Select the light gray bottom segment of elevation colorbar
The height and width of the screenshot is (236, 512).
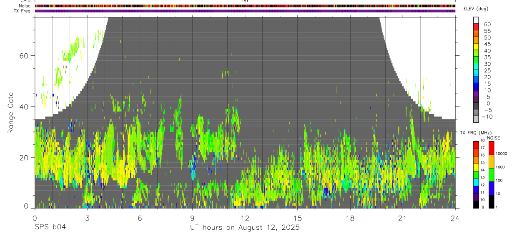(x=476, y=119)
